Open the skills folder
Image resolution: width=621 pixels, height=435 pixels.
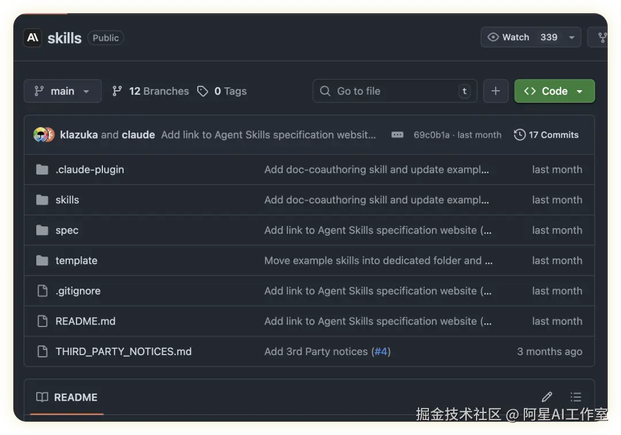click(x=67, y=200)
